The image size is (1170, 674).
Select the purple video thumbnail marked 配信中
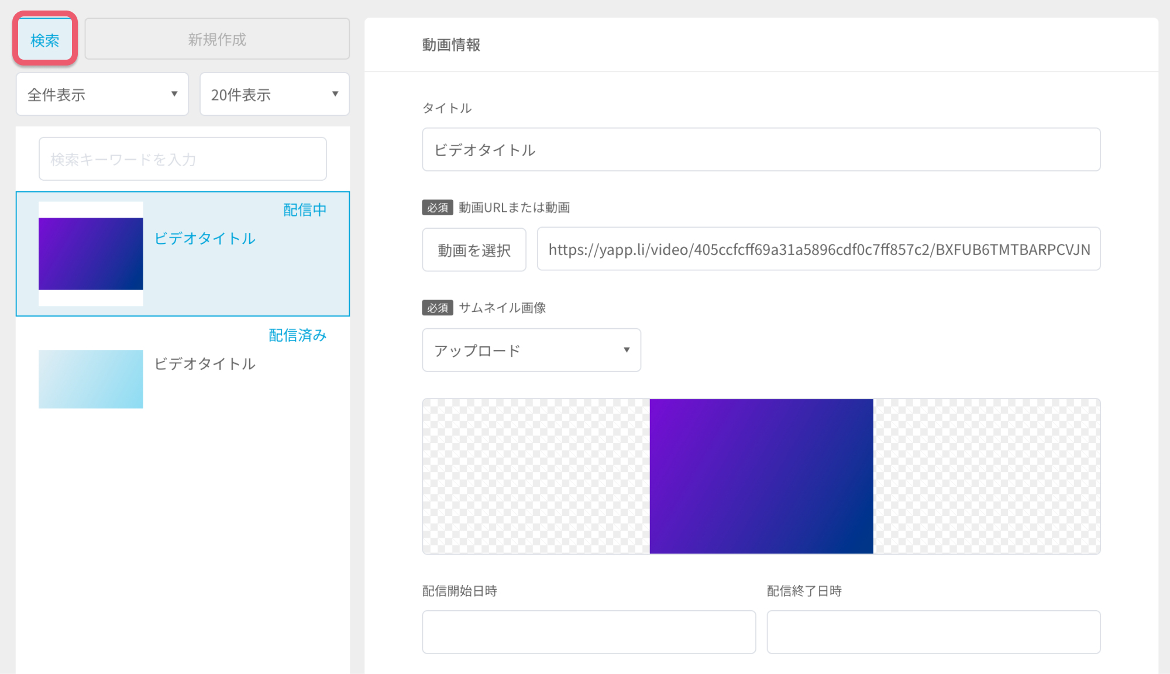pos(91,254)
